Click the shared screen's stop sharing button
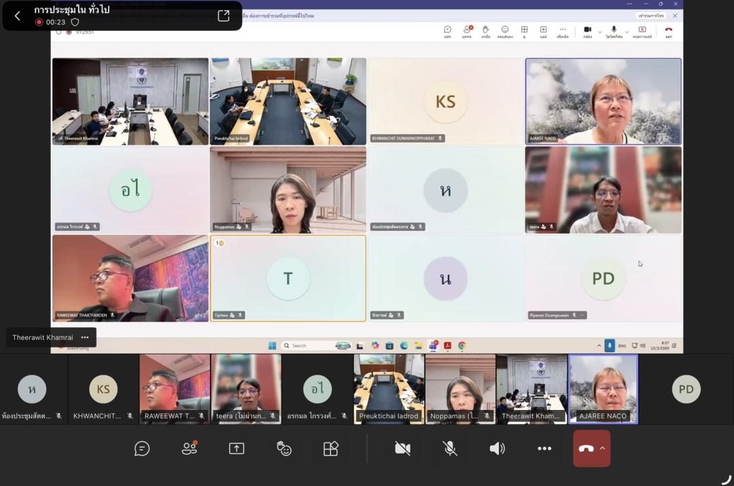The height and width of the screenshot is (486, 734). click(x=642, y=30)
